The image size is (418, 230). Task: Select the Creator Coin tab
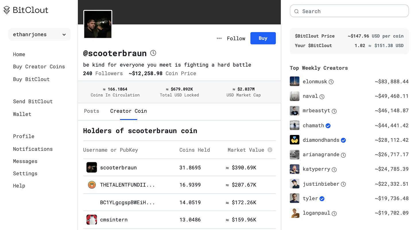(129, 111)
